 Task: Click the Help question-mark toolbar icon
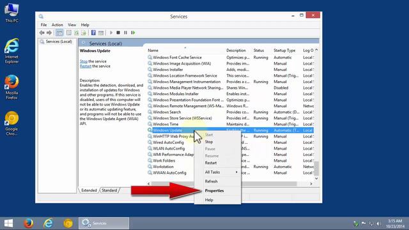click(x=93, y=33)
